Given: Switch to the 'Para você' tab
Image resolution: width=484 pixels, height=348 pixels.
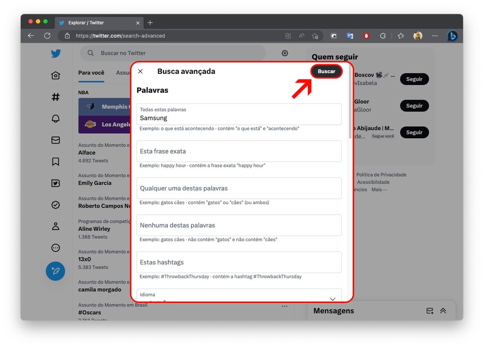Looking at the screenshot, I should 91,73.
